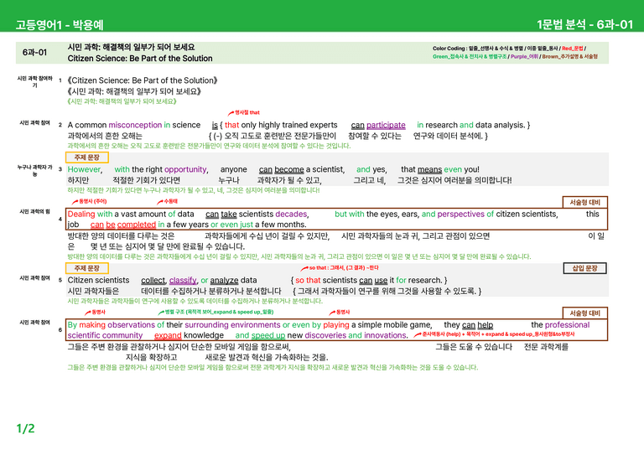Click the underlined word "participate"
The height and width of the screenshot is (455, 644).
click(386, 125)
